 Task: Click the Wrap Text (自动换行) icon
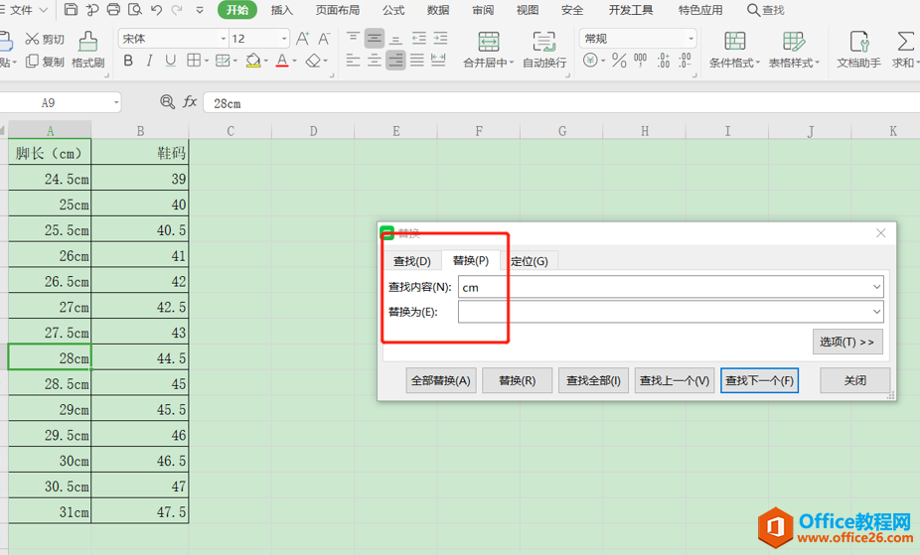pos(544,51)
